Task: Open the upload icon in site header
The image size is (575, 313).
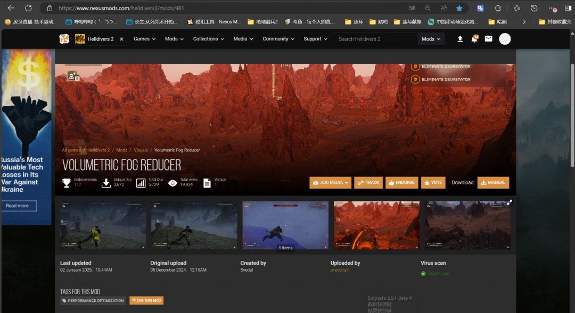Action: coord(460,39)
